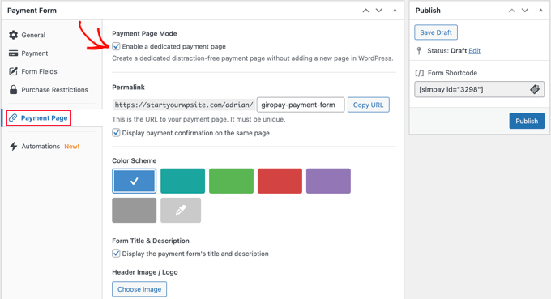Select the teal color scheme swatch
551x299 pixels.
(x=183, y=181)
